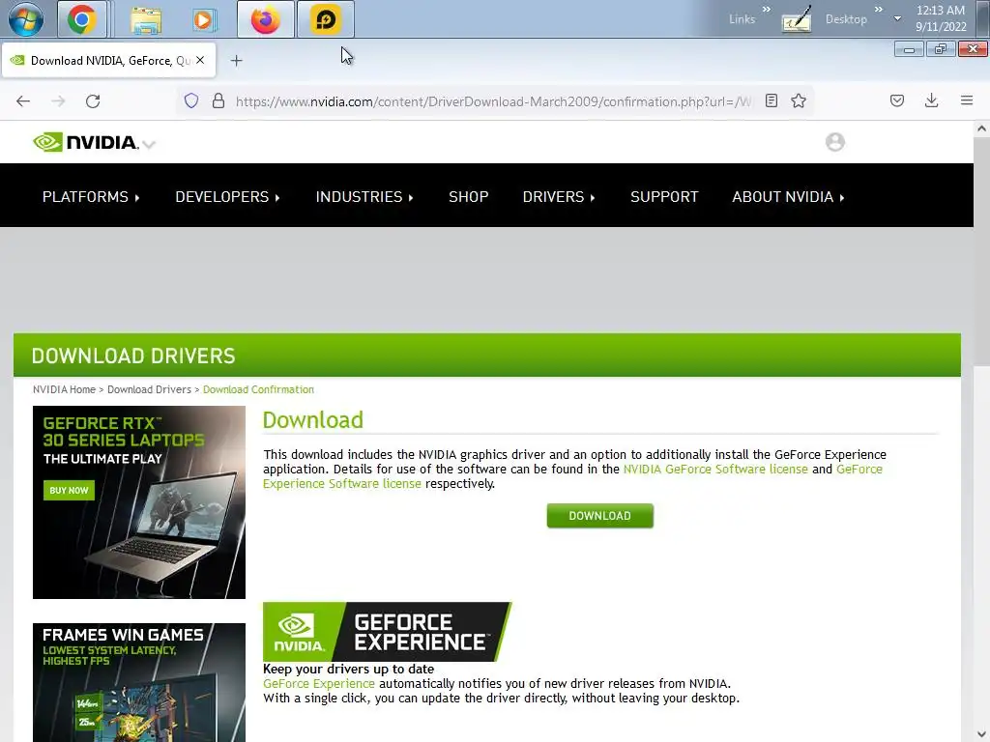Image resolution: width=990 pixels, height=742 pixels.
Task: Open NVIDIA GeForce Software license link
Action: click(x=715, y=469)
